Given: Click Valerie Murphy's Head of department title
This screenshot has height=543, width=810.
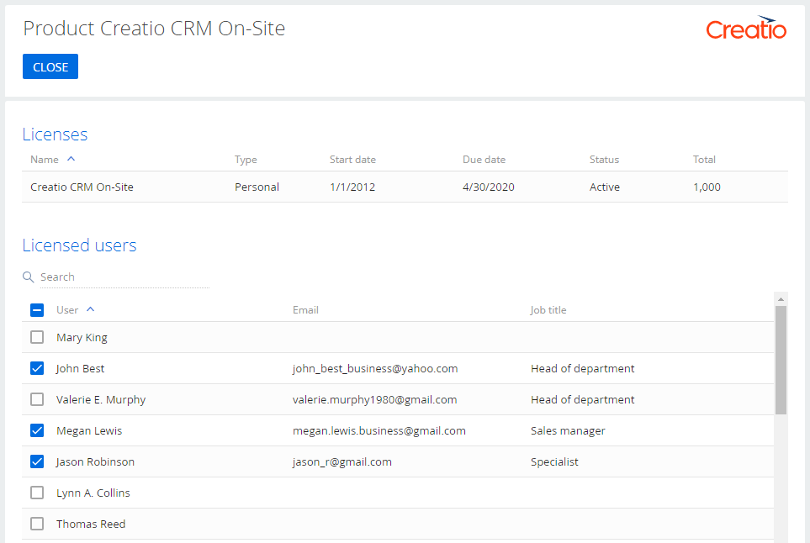Looking at the screenshot, I should (582, 399).
